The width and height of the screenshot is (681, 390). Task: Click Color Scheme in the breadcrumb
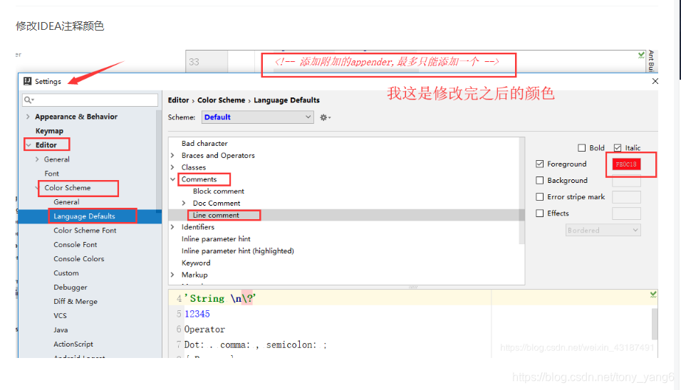222,100
